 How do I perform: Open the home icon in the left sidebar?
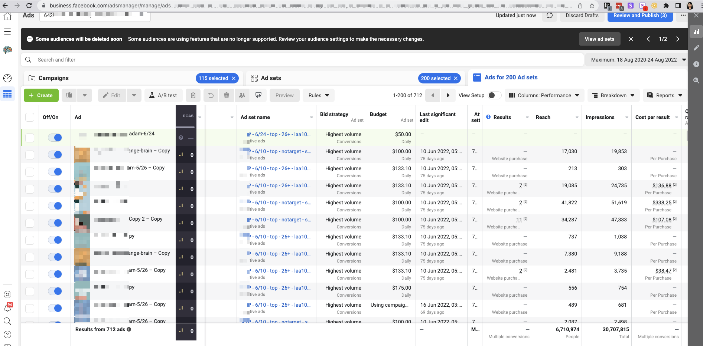pyautogui.click(x=7, y=16)
